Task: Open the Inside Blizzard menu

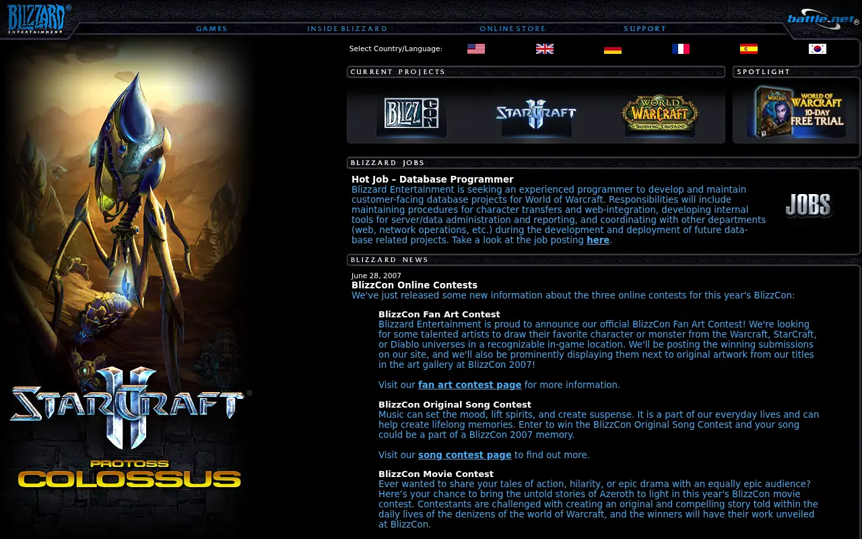Action: click(347, 29)
